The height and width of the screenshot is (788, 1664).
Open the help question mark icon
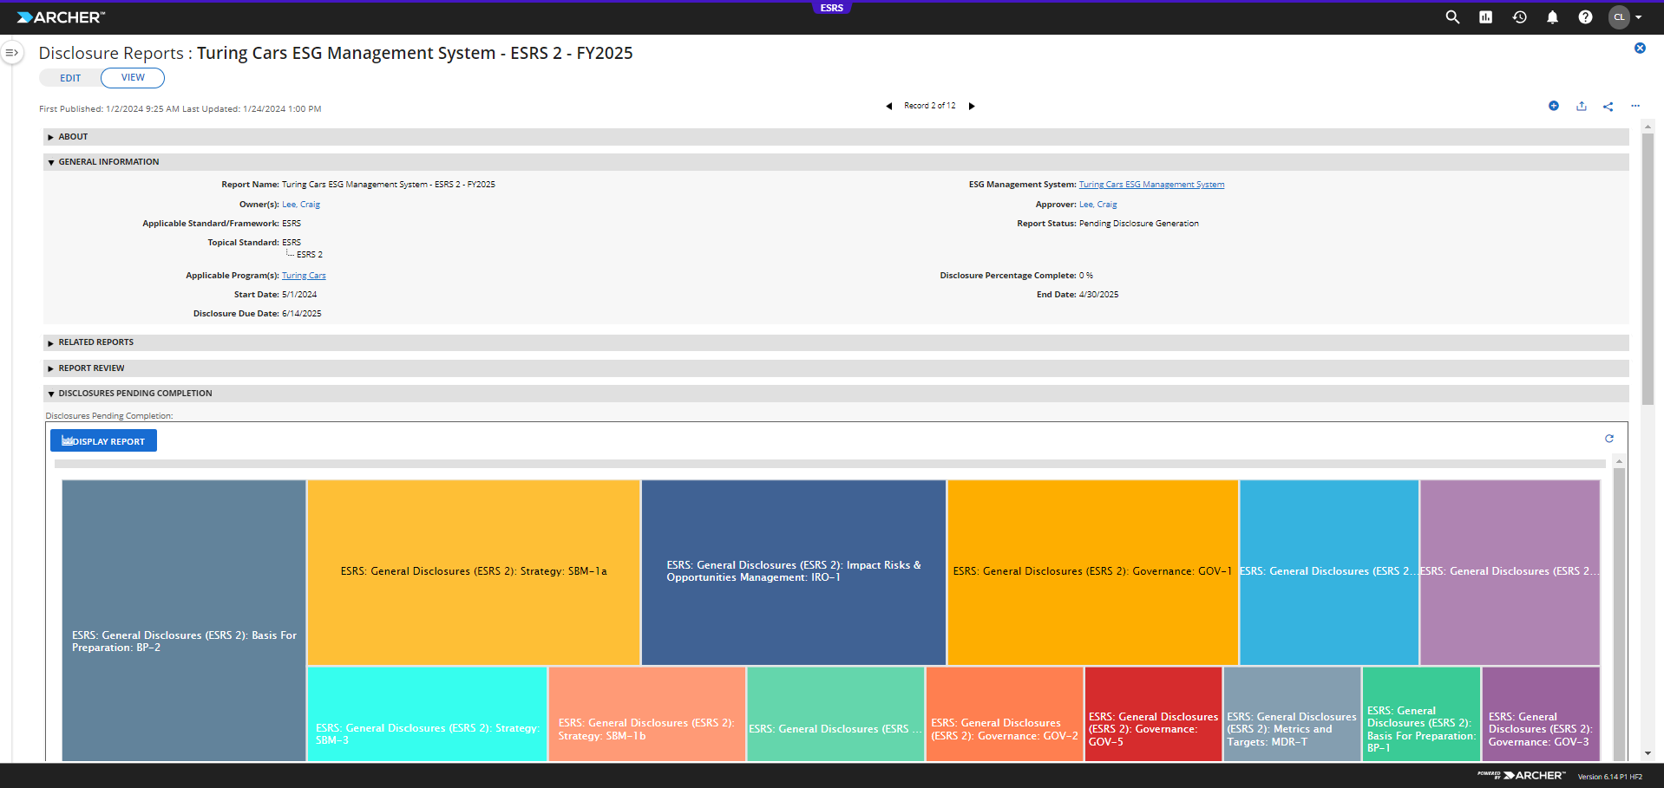tap(1585, 17)
